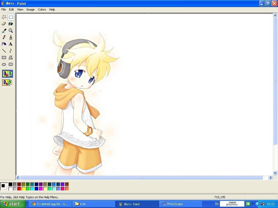Select the light gray palette swatch
This screenshot has width=278, height=208.
(x=15, y=189)
